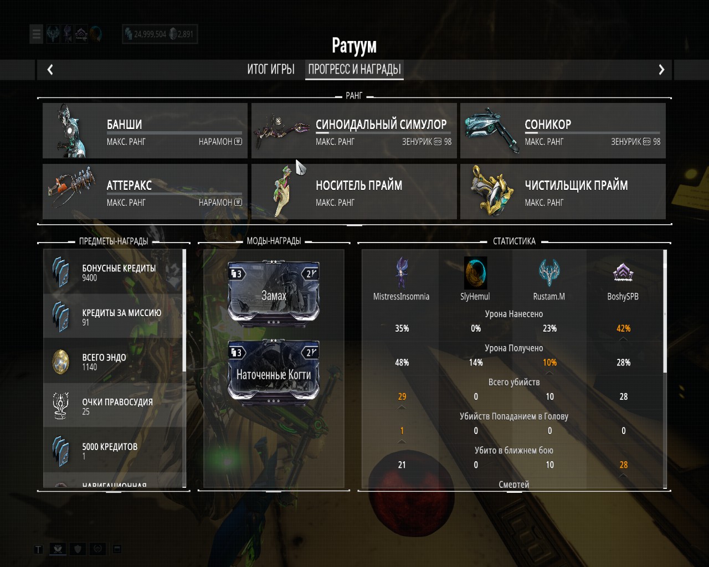Viewport: 709px width, 567px height.
Task: Click the Всего Эндо orb icon
Action: tap(60, 362)
